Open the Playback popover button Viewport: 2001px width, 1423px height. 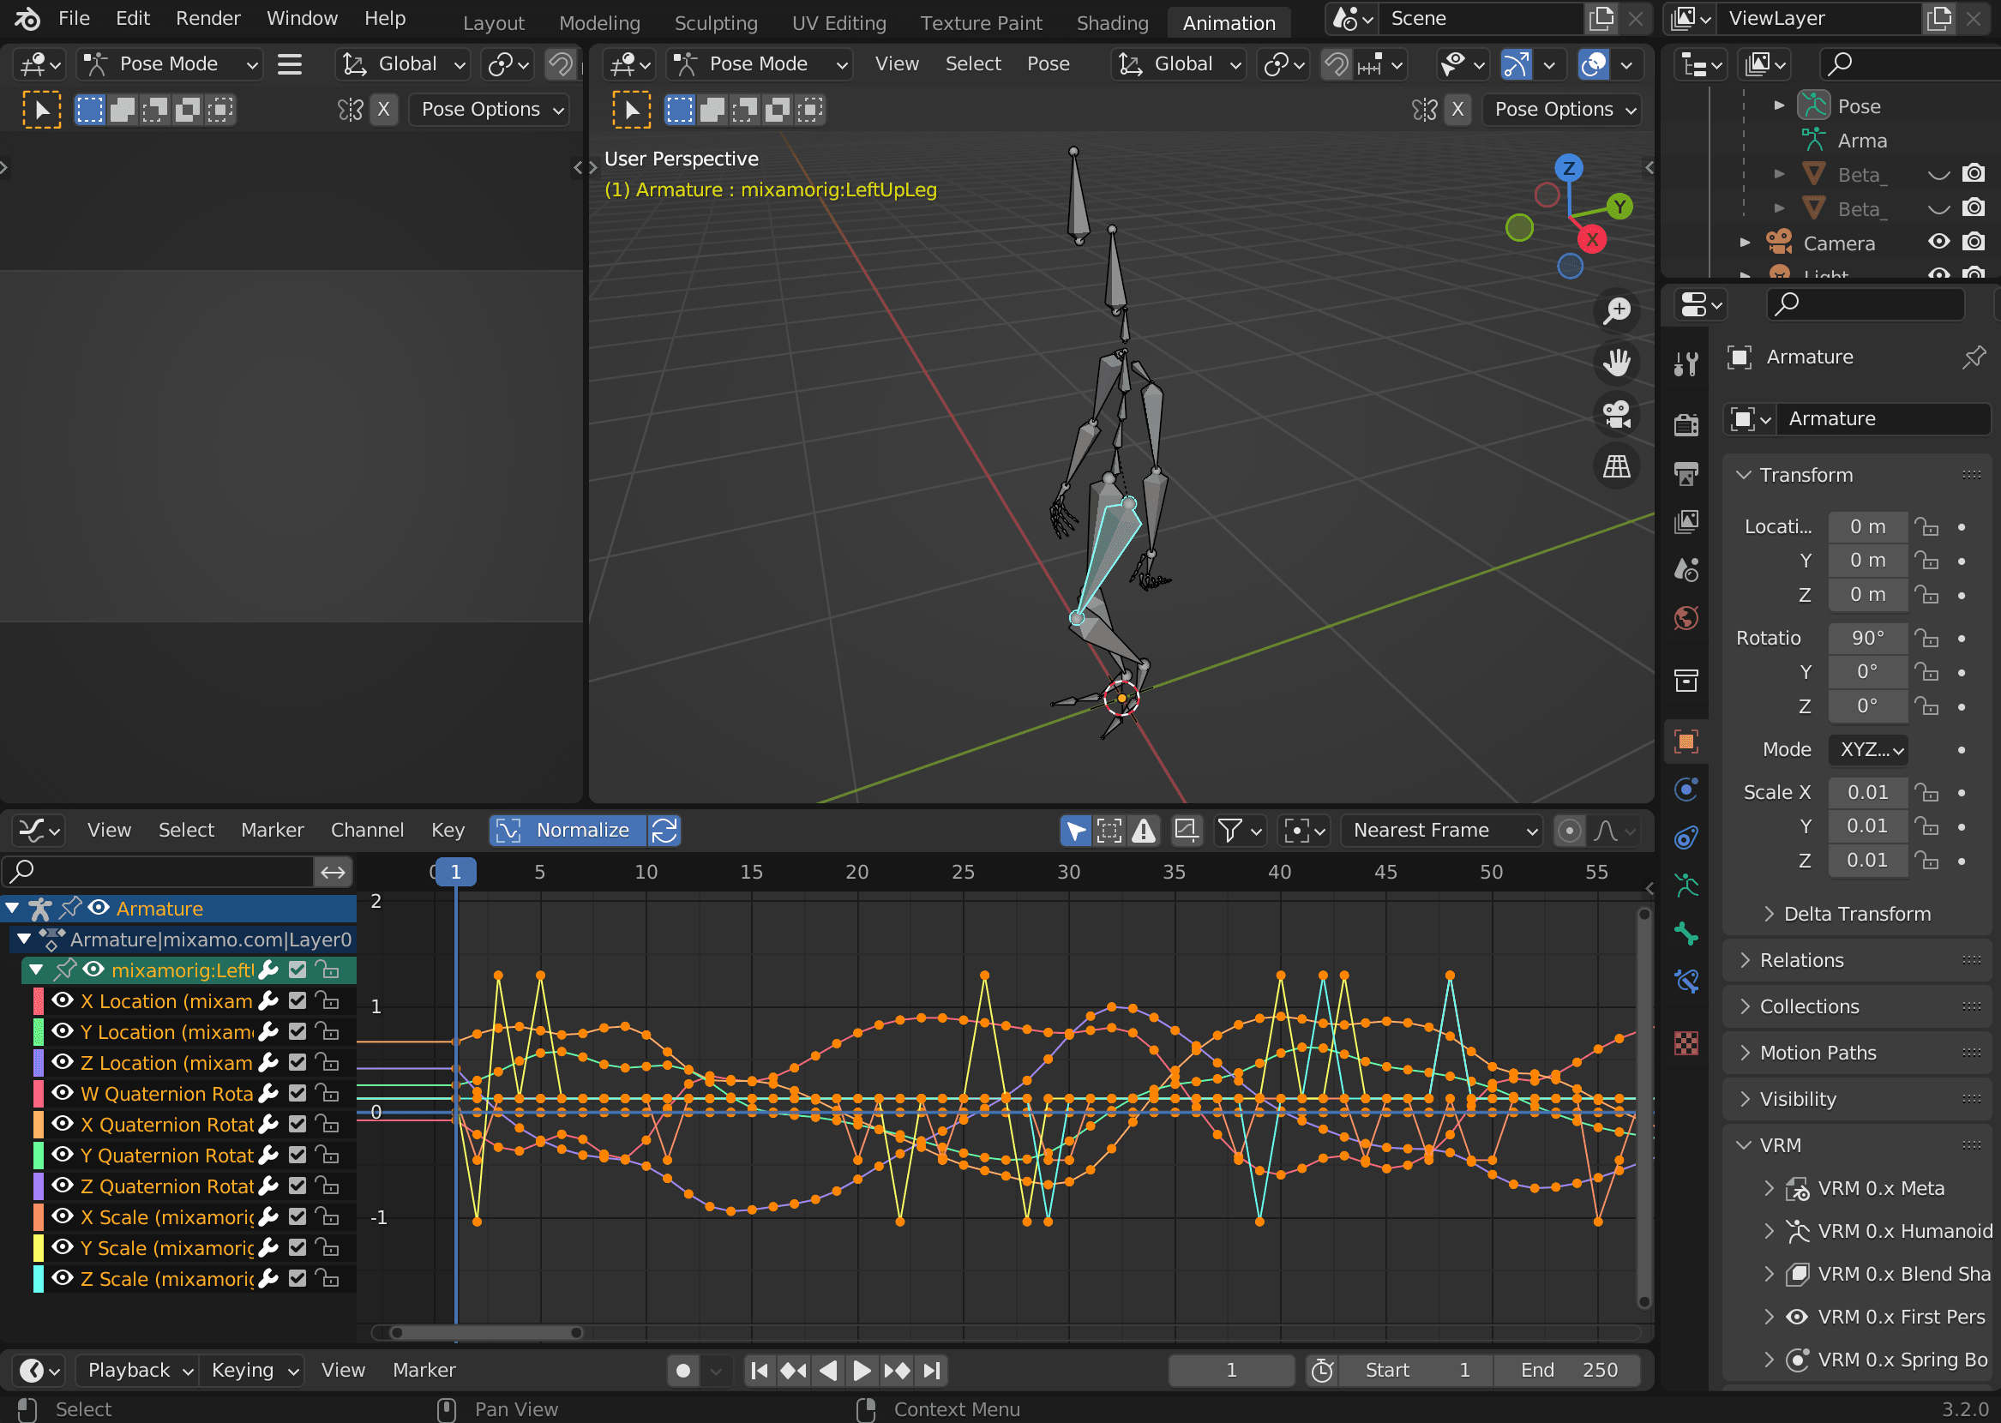[x=138, y=1370]
